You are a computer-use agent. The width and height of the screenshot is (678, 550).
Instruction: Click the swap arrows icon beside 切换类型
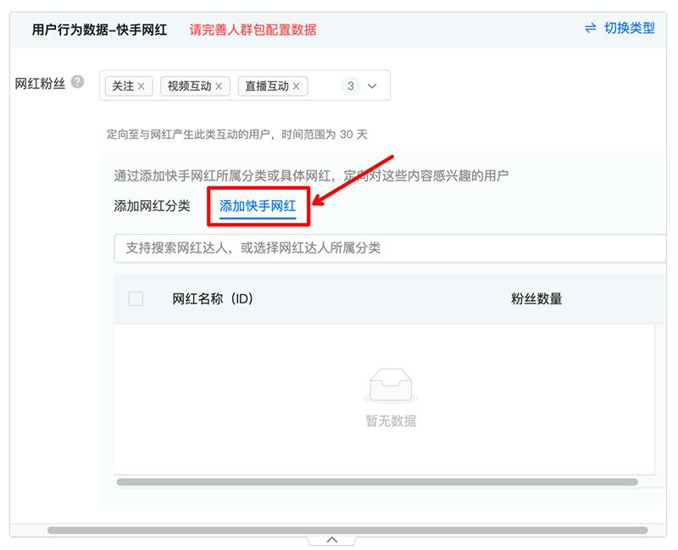[x=590, y=28]
